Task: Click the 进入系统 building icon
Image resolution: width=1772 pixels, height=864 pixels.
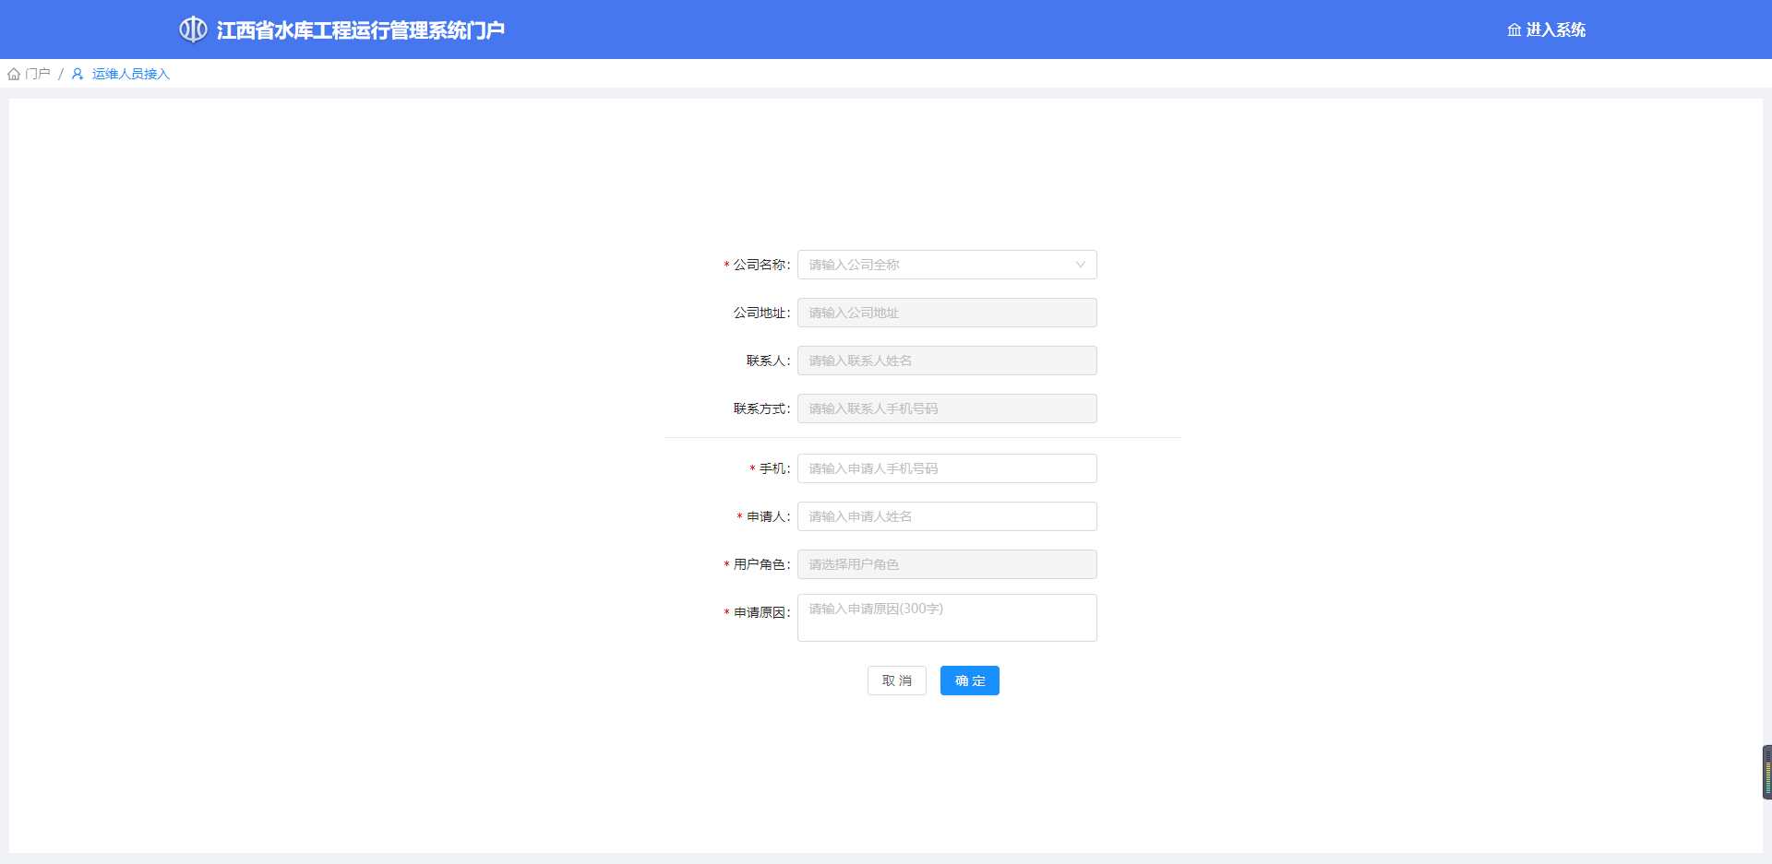Action: (x=1514, y=30)
